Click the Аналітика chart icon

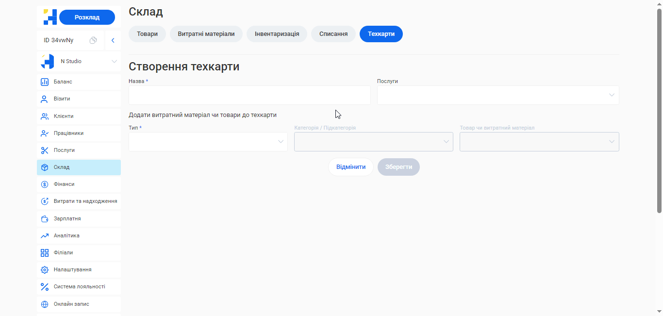tap(45, 235)
